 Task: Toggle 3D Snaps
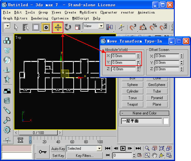click(x=133, y=27)
